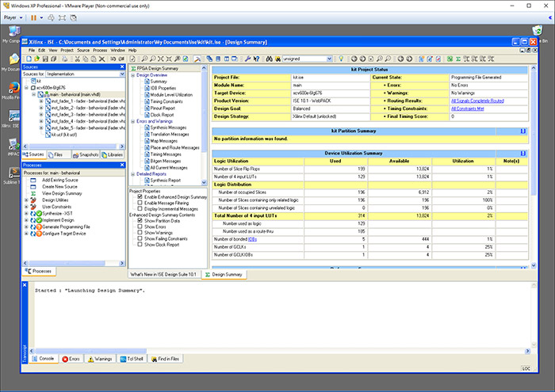555x392 pixels.
Task: Click the Delete X toolbar icon
Action: pyautogui.click(x=102, y=59)
